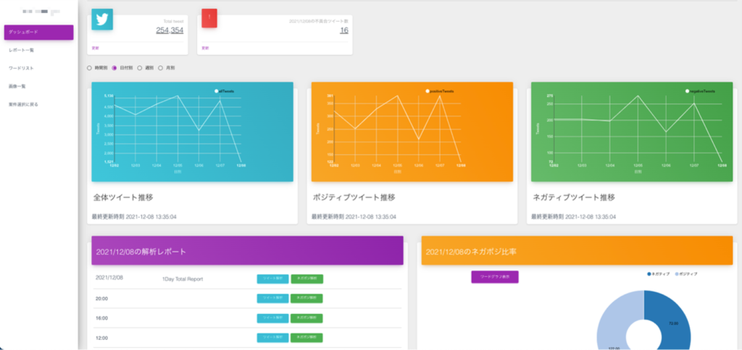Select the 時間別 radio button

[x=89, y=68]
